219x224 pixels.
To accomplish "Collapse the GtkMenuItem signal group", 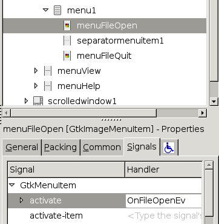I will pos(12,185).
